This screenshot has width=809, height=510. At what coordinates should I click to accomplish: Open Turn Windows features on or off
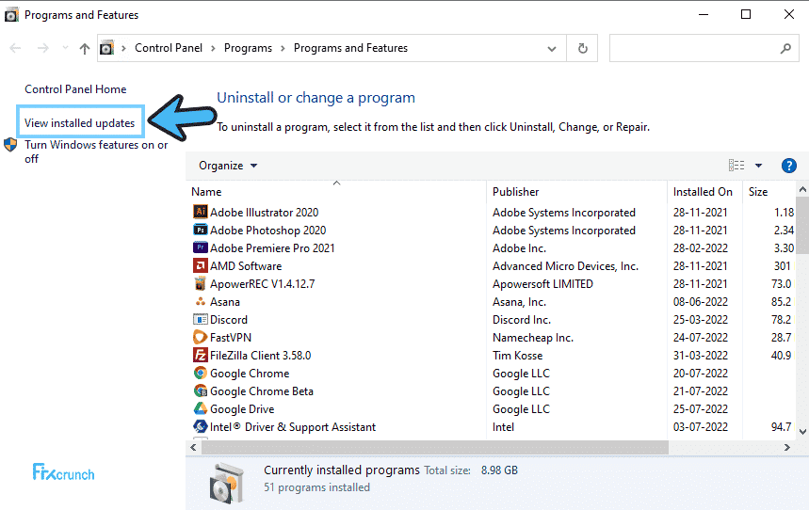(x=96, y=151)
